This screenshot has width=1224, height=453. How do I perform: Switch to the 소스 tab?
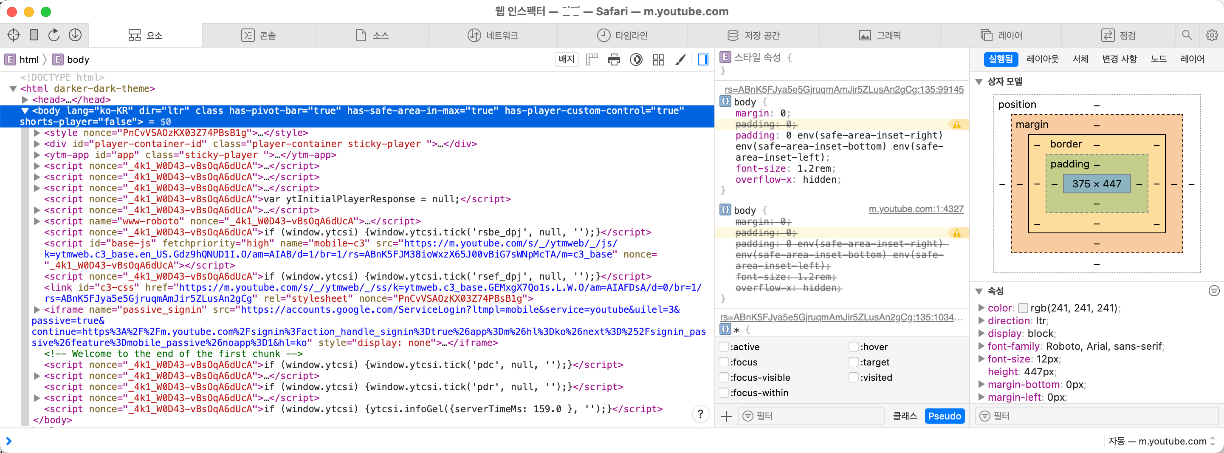pos(372,35)
